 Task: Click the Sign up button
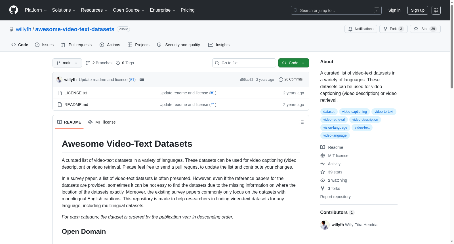(x=418, y=10)
